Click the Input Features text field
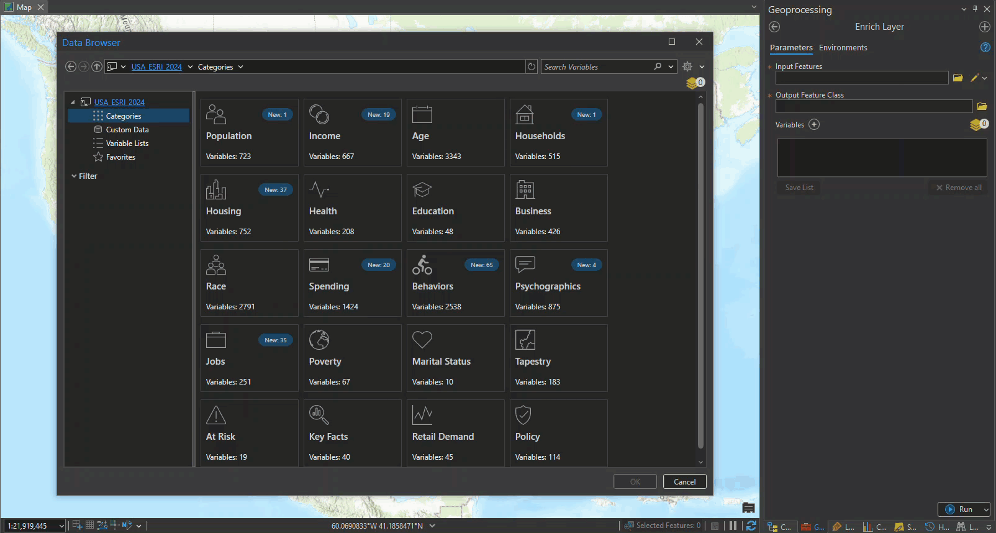The image size is (996, 533). [862, 78]
